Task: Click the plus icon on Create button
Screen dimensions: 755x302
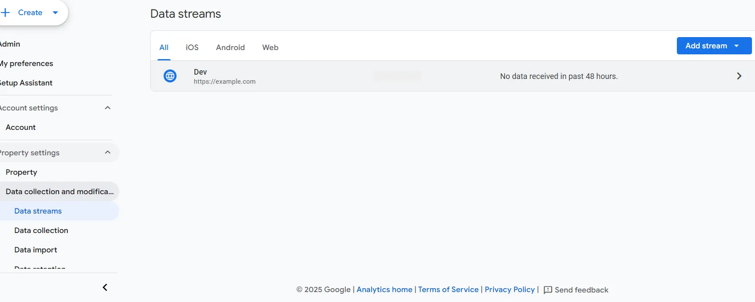Action: [x=5, y=13]
